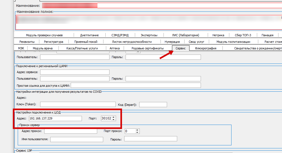Switch to the Флюорография tab
The height and width of the screenshot is (153, 282).
(206, 48)
